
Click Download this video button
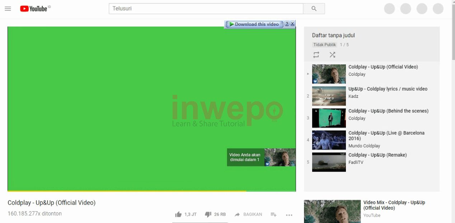[x=254, y=24]
